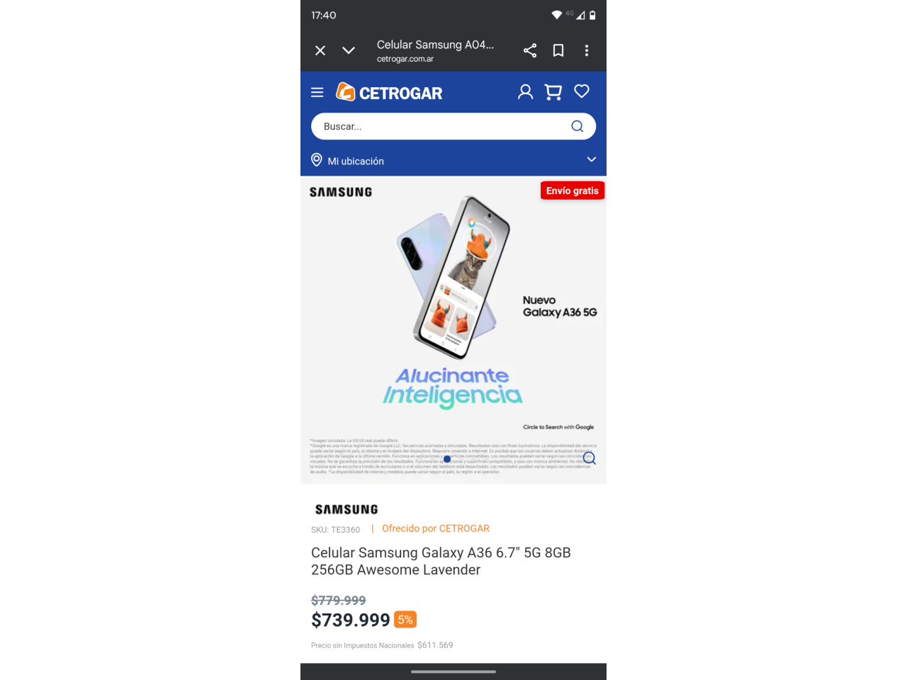Click the Envío gratis badge
The width and height of the screenshot is (907, 680).
coord(573,191)
